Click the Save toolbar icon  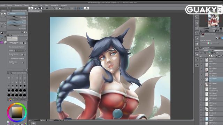coord(41,8)
